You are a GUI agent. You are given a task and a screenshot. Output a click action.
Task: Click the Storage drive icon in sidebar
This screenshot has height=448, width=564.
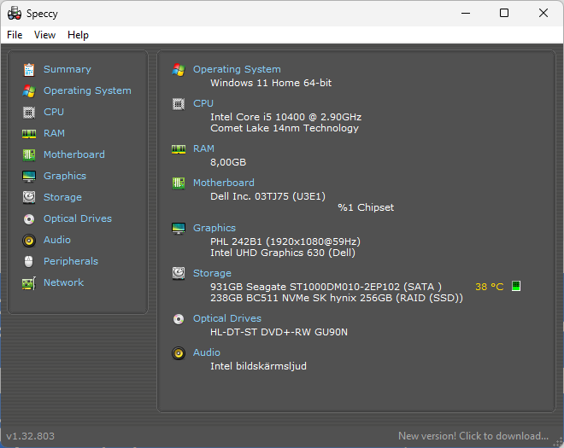point(29,197)
